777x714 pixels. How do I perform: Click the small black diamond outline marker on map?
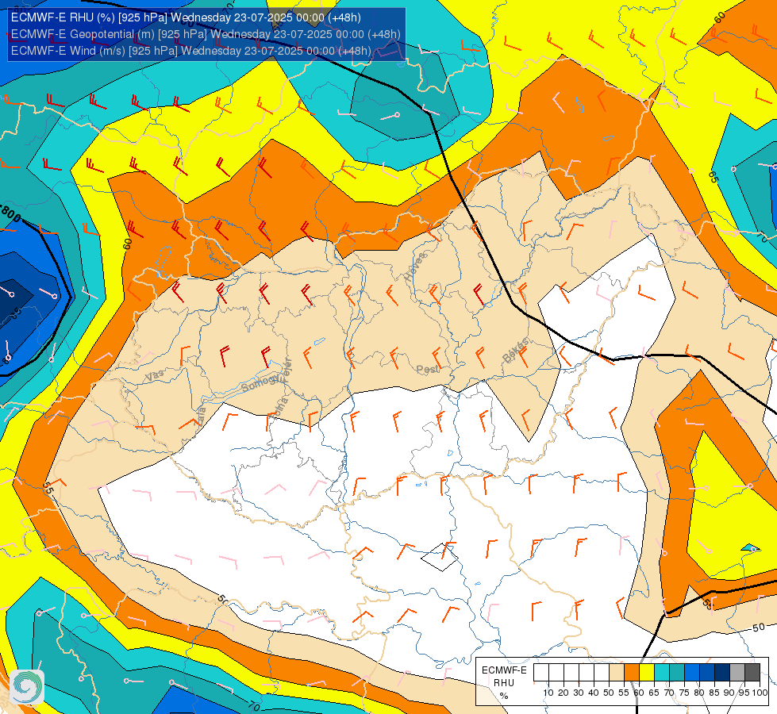pos(440,557)
